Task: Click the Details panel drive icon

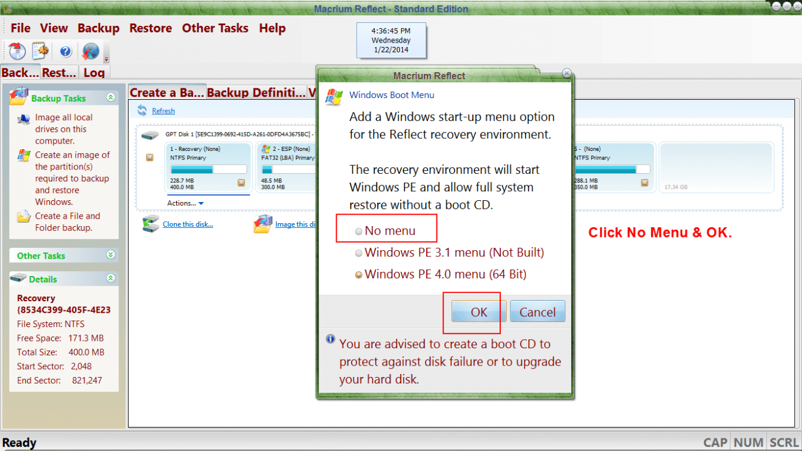Action: pyautogui.click(x=19, y=278)
